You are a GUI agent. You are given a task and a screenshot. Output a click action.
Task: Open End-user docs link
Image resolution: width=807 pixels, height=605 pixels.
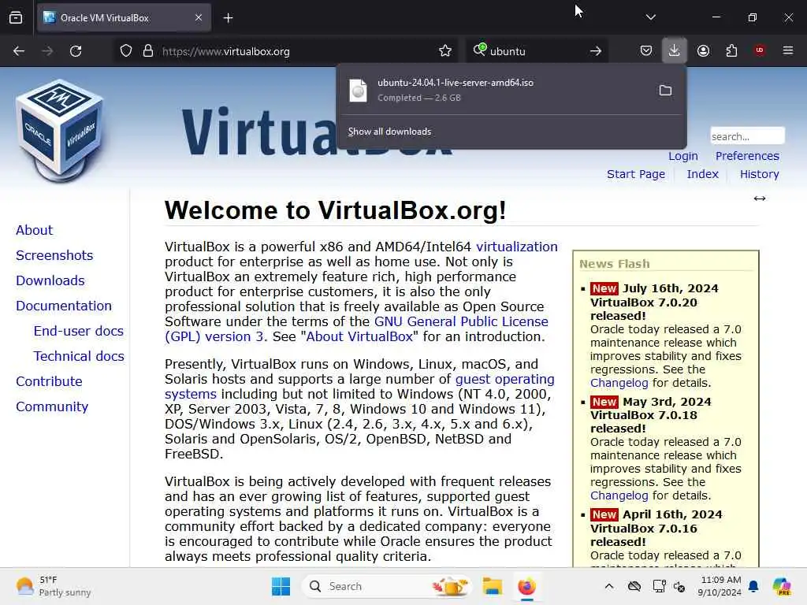79,331
